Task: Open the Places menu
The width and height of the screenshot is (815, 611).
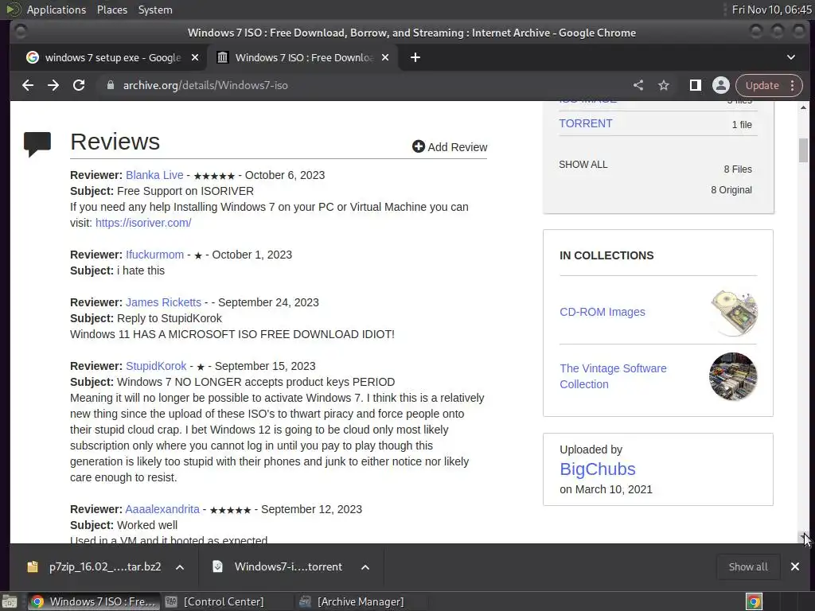Action: (x=112, y=10)
